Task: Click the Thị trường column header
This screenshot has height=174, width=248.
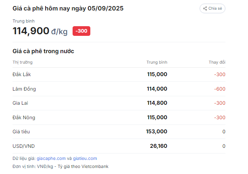Action: pos(23,62)
